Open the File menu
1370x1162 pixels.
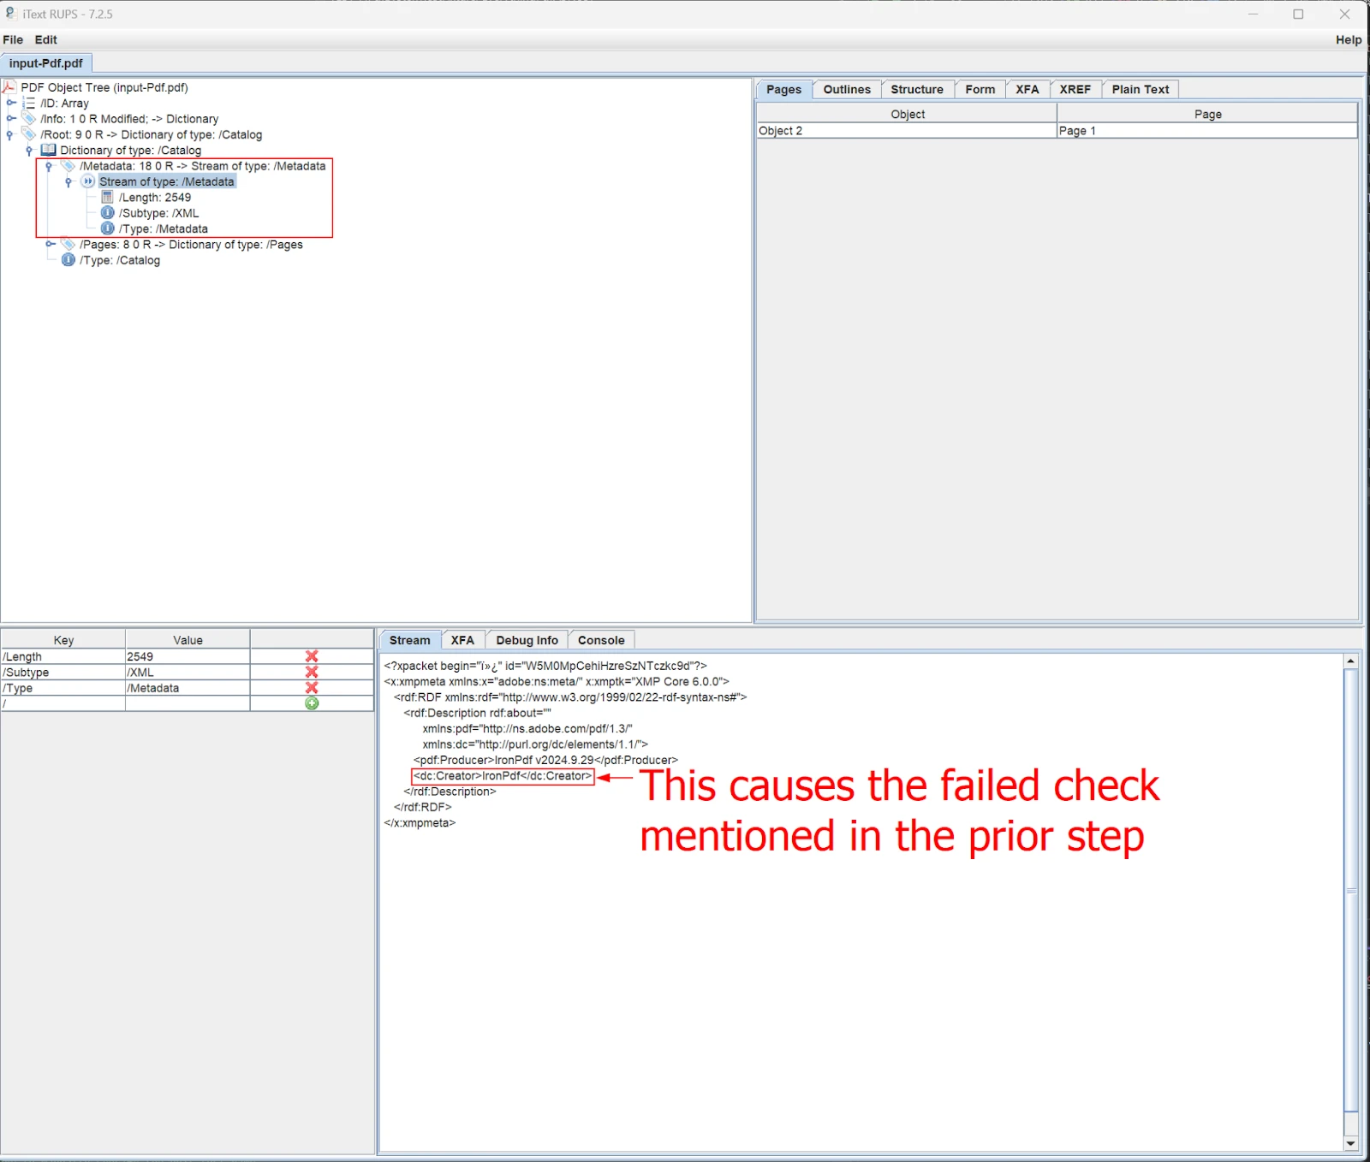[13, 39]
